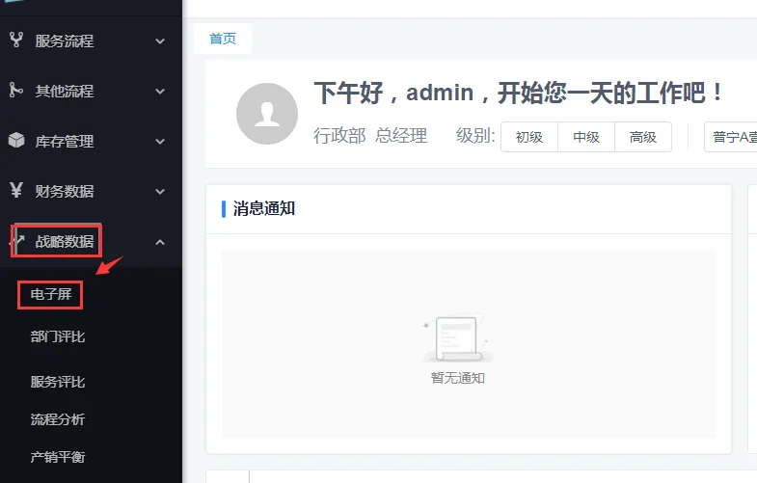Open the 普宁A selection dropdown
757x483 pixels.
[x=733, y=137]
